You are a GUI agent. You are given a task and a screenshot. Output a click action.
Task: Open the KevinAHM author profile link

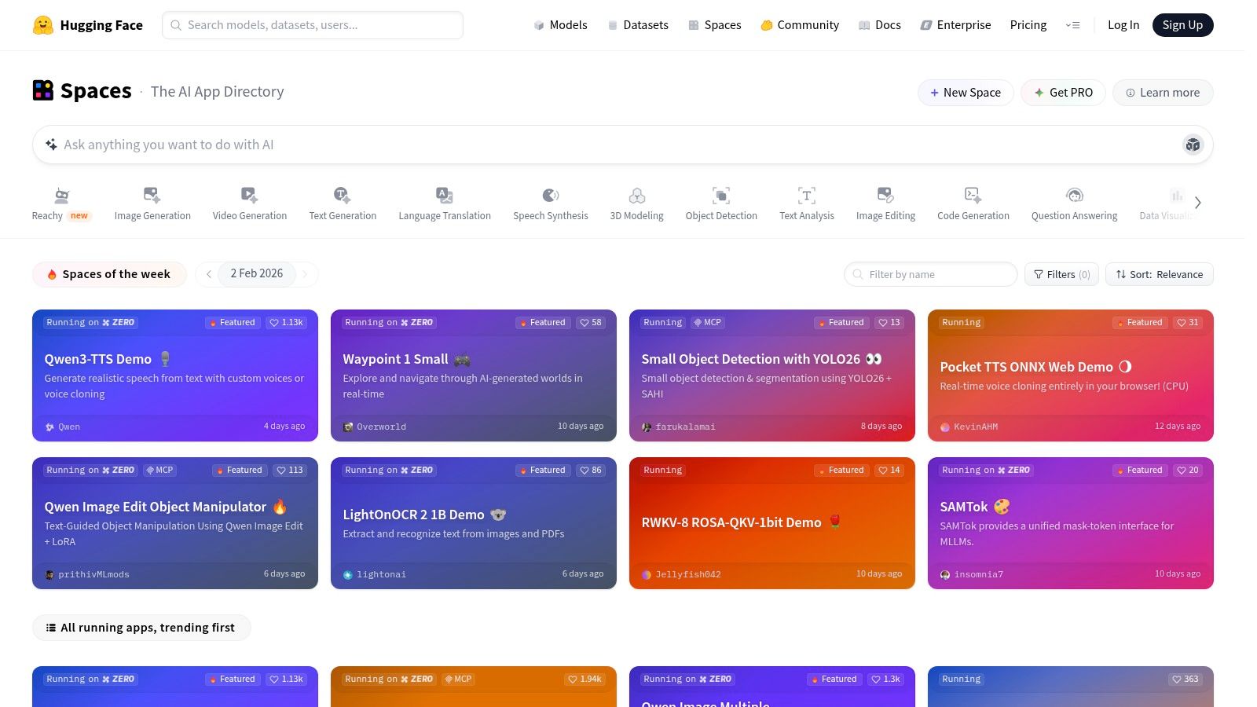tap(969, 427)
